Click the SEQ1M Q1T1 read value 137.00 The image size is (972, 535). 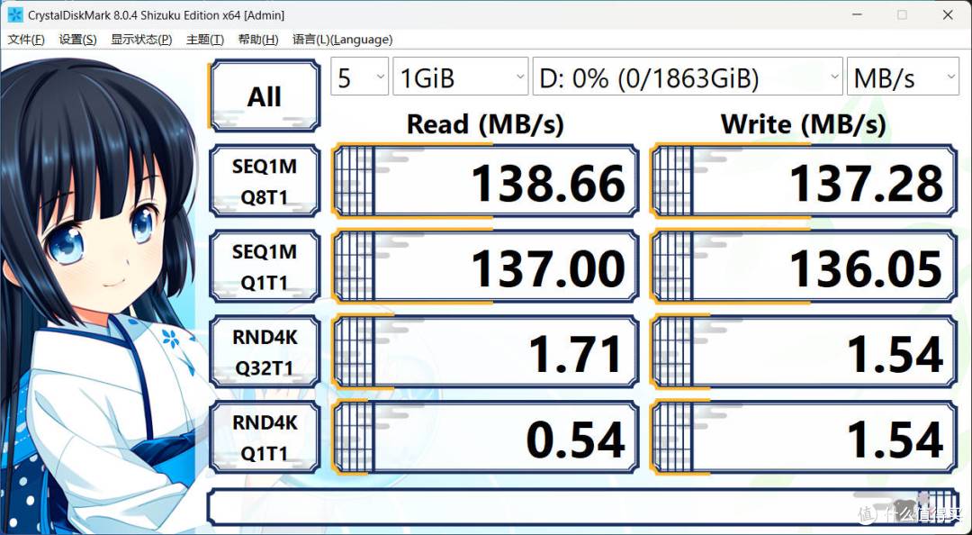485,267
